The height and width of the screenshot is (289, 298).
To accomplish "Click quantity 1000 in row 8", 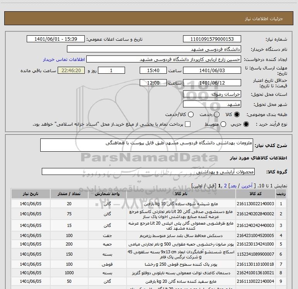I will point(69,273).
